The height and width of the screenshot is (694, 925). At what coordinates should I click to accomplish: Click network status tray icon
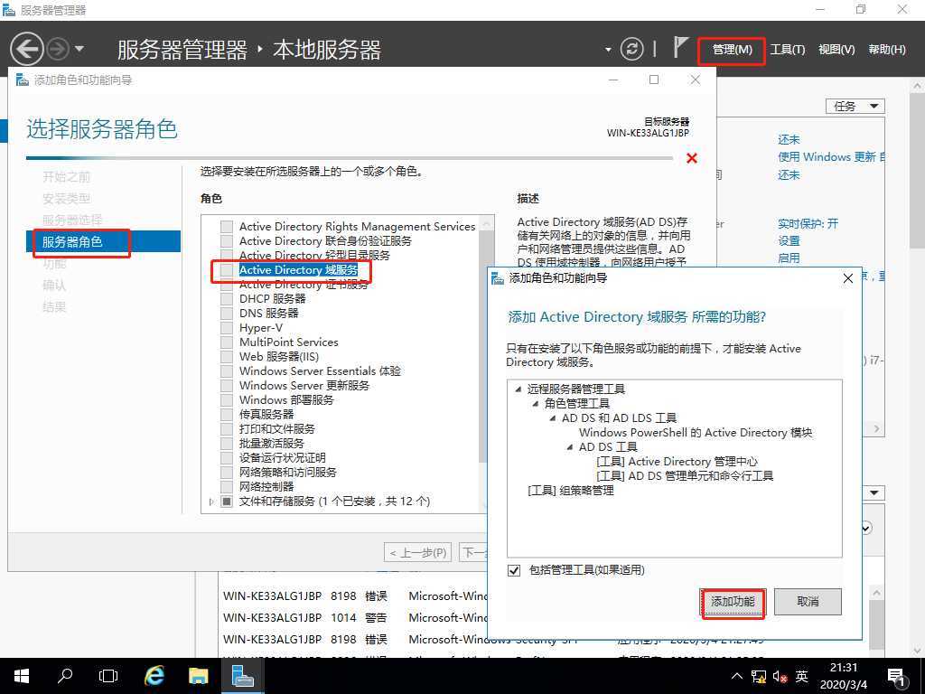[x=759, y=677]
